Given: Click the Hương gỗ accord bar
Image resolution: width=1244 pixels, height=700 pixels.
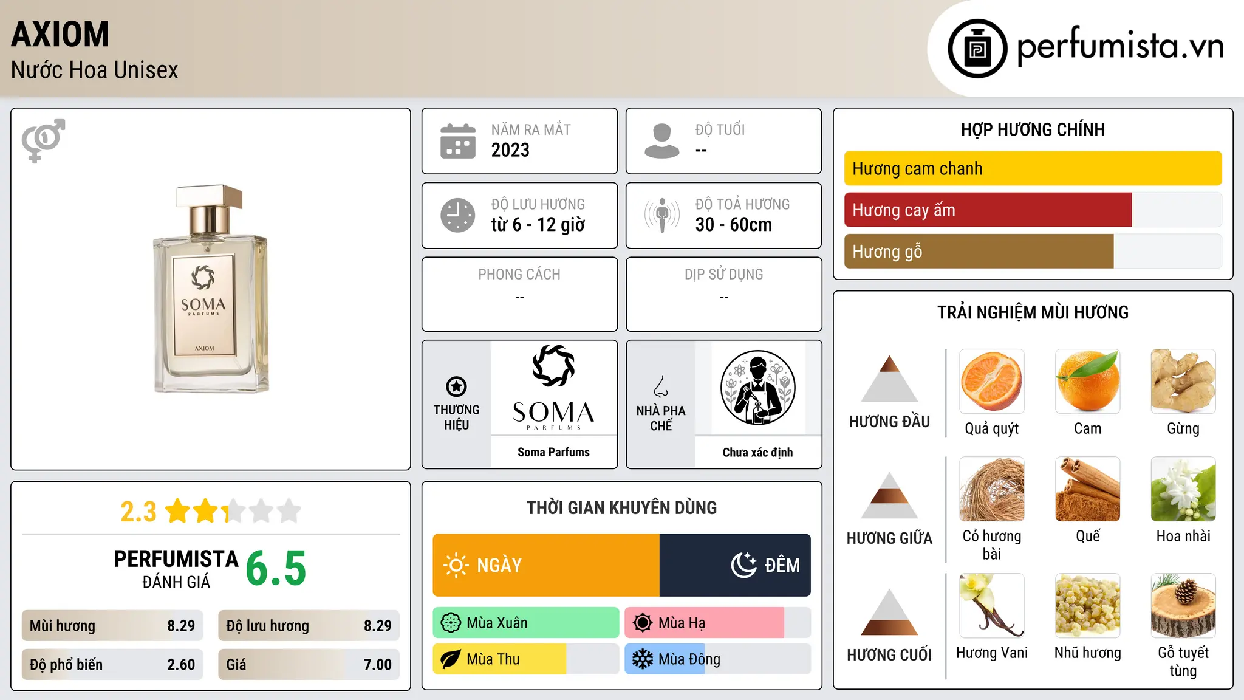Looking at the screenshot, I should coord(1033,251).
